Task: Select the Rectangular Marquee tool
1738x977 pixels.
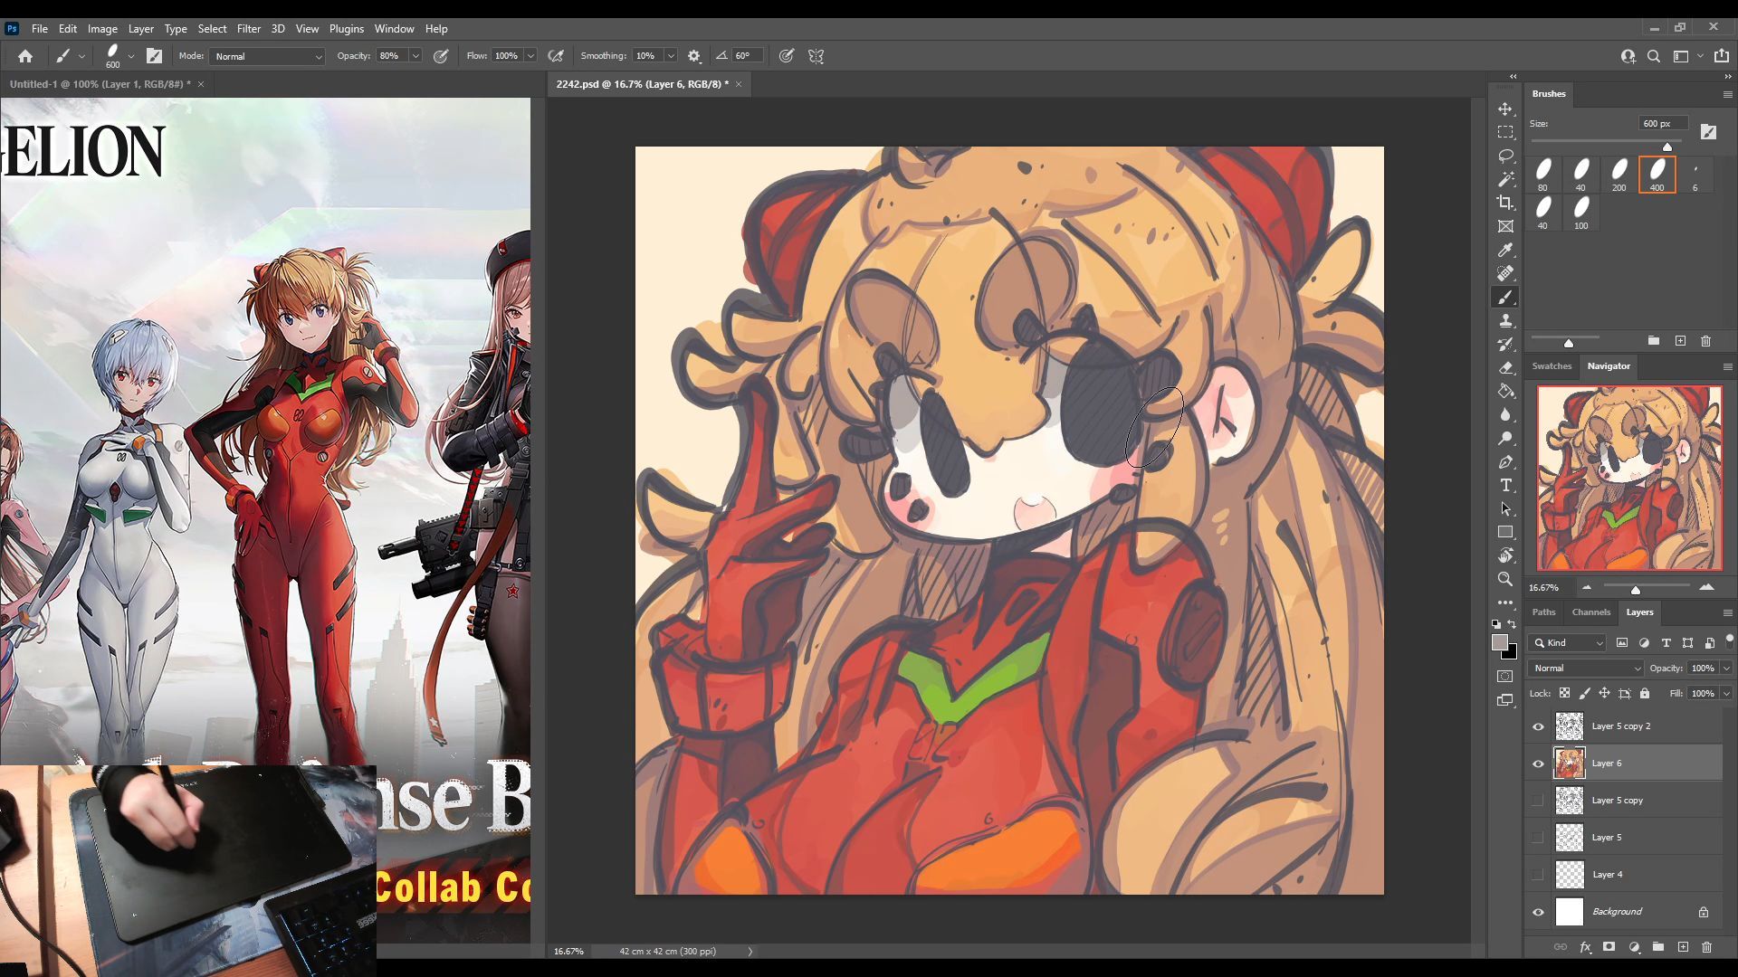Action: [1505, 132]
